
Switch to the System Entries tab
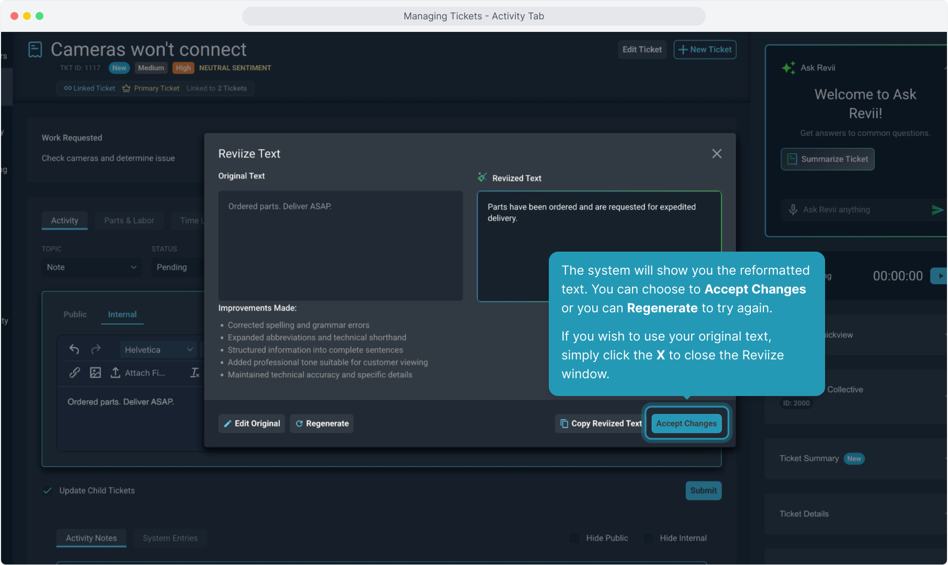click(170, 538)
